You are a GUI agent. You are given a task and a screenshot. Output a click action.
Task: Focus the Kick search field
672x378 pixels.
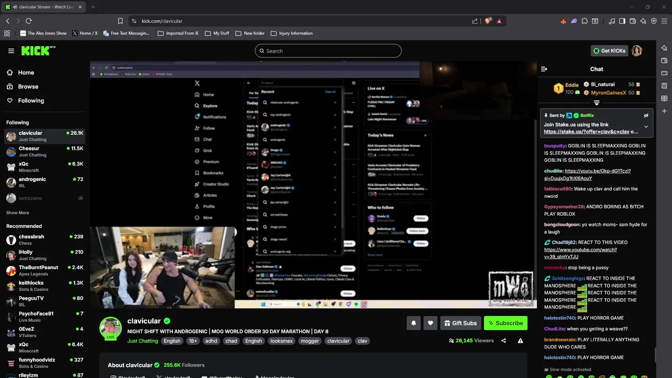pyautogui.click(x=328, y=51)
